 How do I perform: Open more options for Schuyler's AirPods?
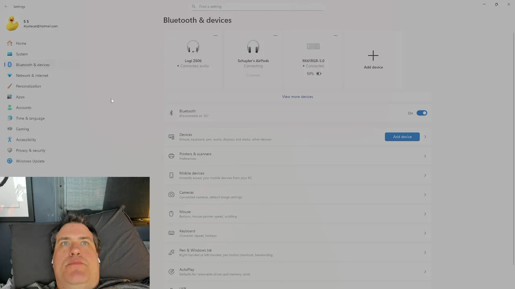pos(275,36)
